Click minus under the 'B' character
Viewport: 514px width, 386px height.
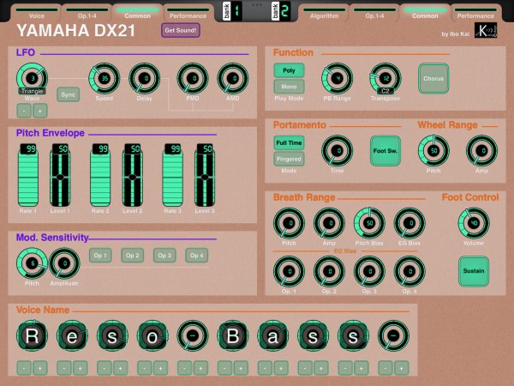click(x=224, y=368)
